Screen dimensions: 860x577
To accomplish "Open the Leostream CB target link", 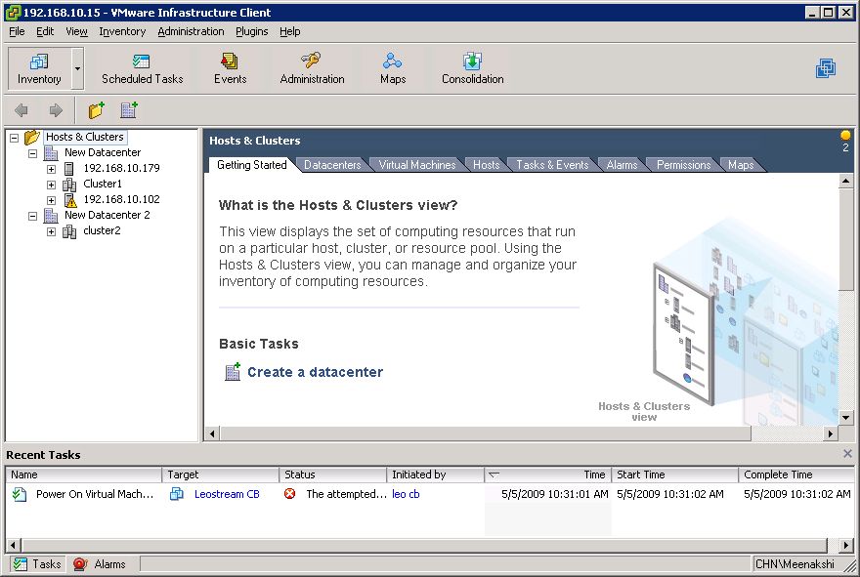I will click(x=227, y=494).
